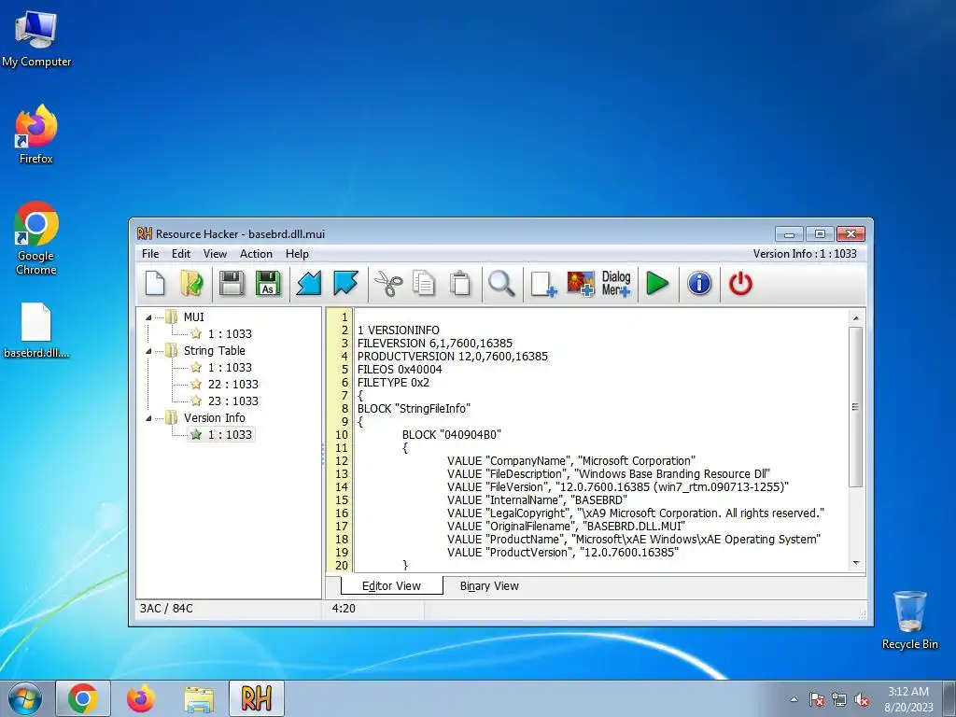Viewport: 956px width, 717px height.
Task: Open a file with the folder icon
Action: click(192, 284)
